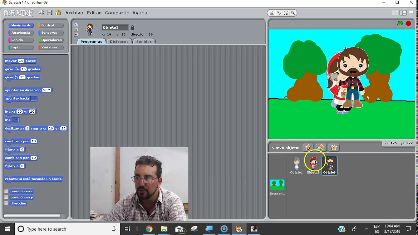The image size is (418, 235).
Task: Set rotation style to left-right flip only
Action: tap(76, 30)
